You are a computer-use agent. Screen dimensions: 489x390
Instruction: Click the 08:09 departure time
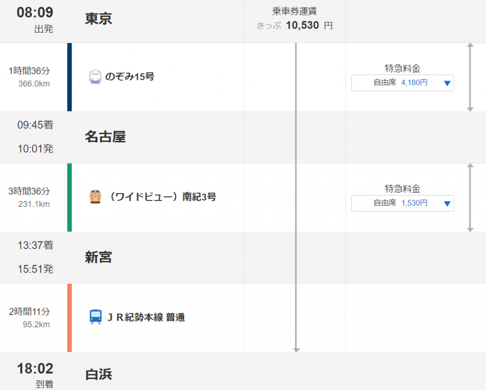coord(35,13)
